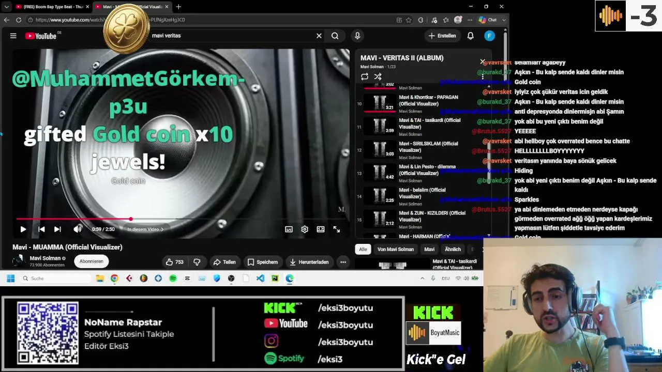Click the Herunterladen download button

tap(309, 262)
